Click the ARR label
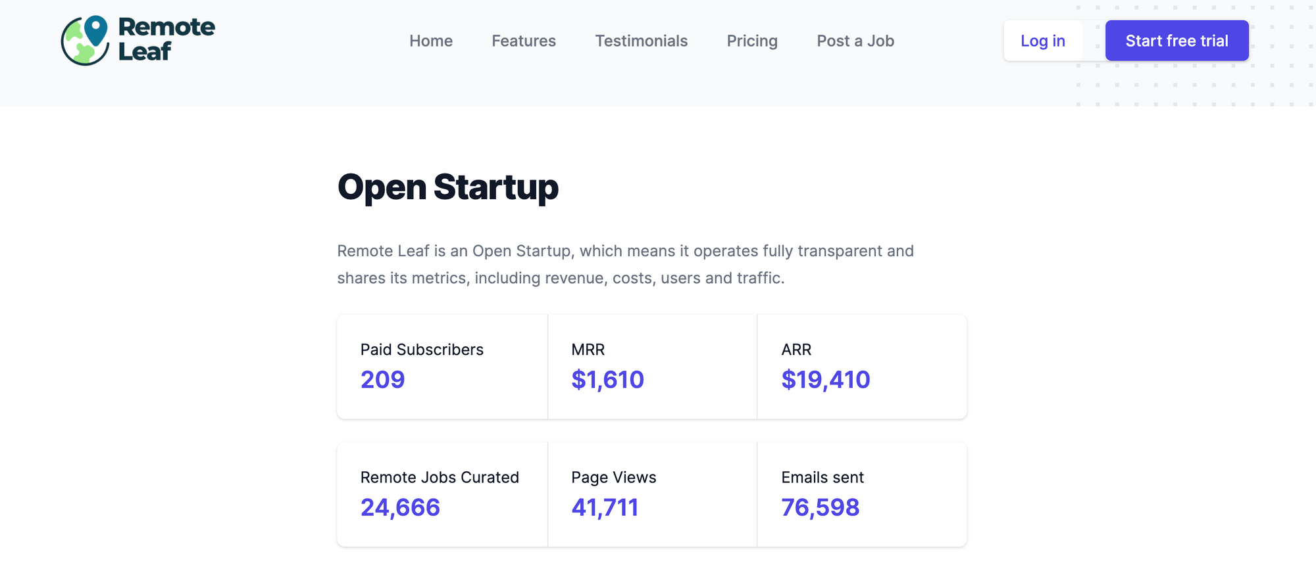The width and height of the screenshot is (1316, 575). point(797,350)
